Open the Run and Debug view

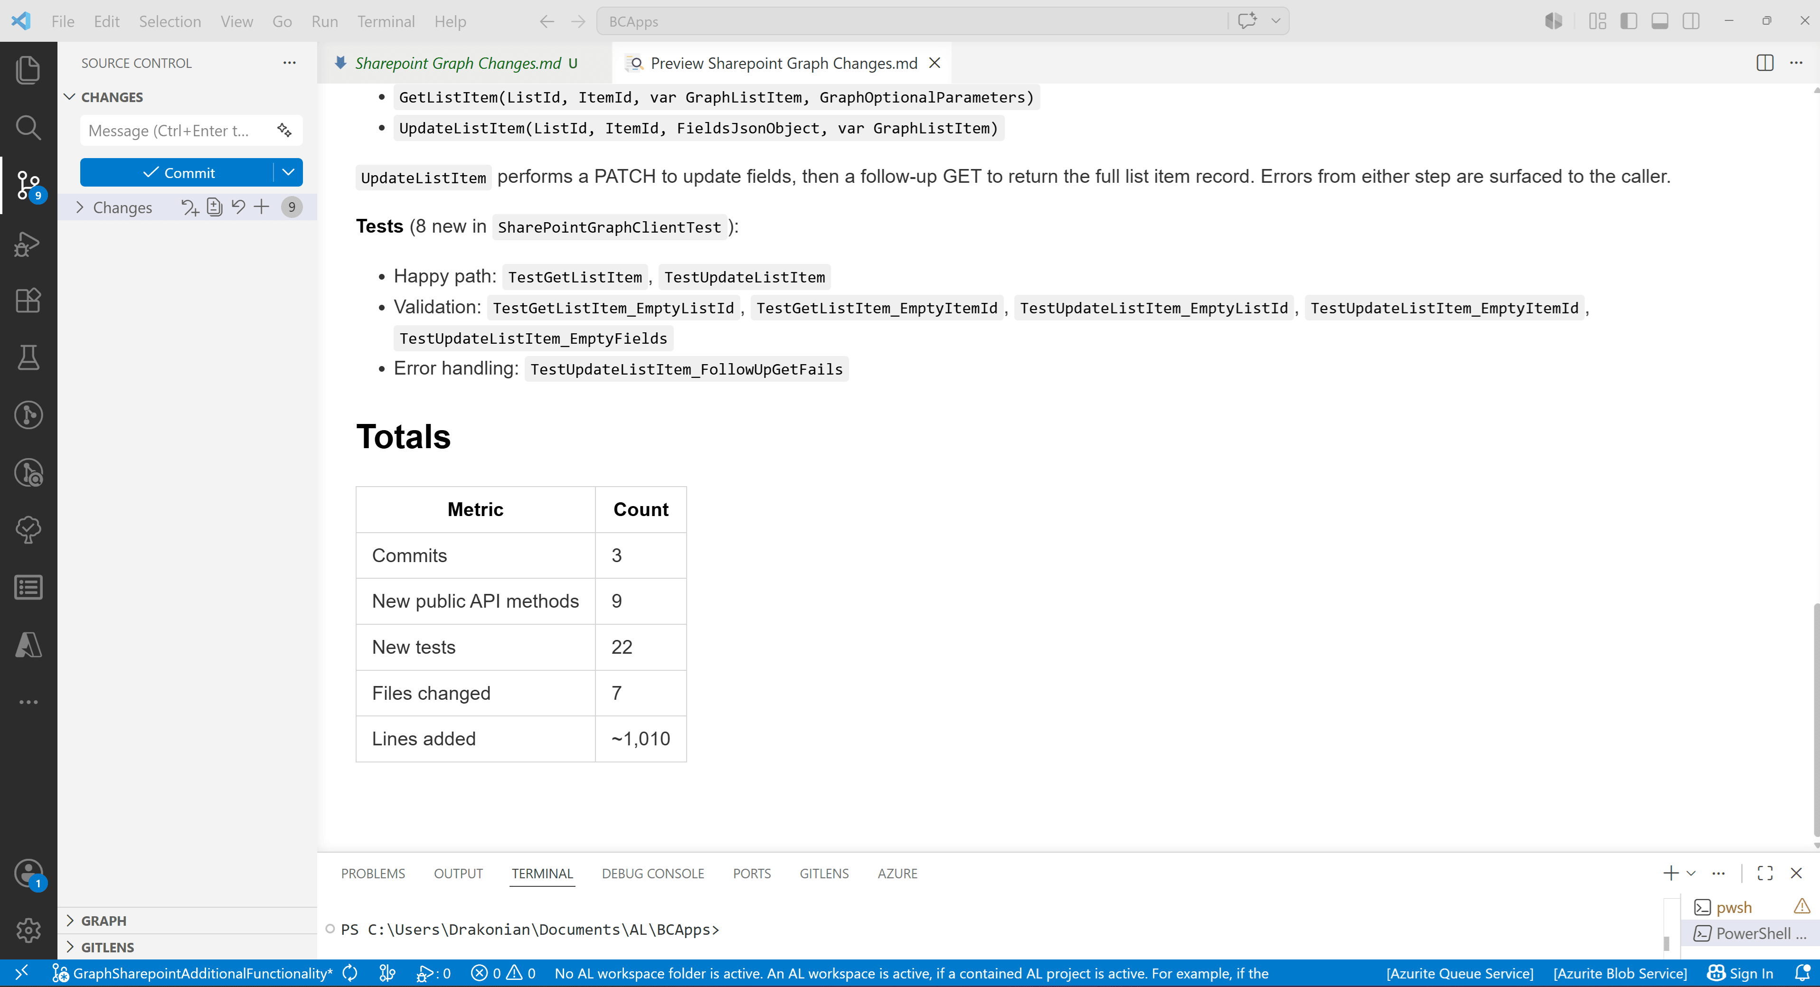pos(28,244)
